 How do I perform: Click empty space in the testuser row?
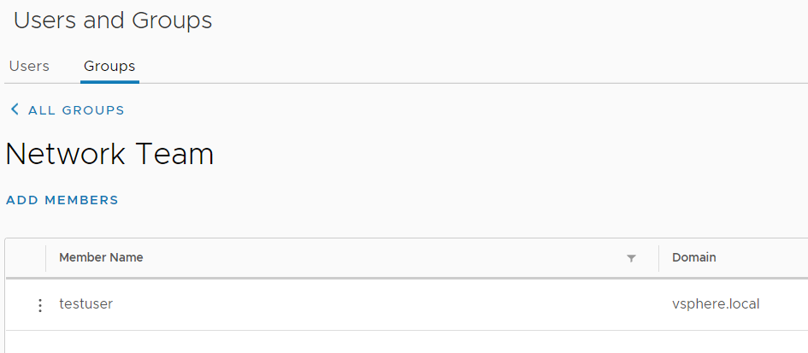click(x=385, y=304)
